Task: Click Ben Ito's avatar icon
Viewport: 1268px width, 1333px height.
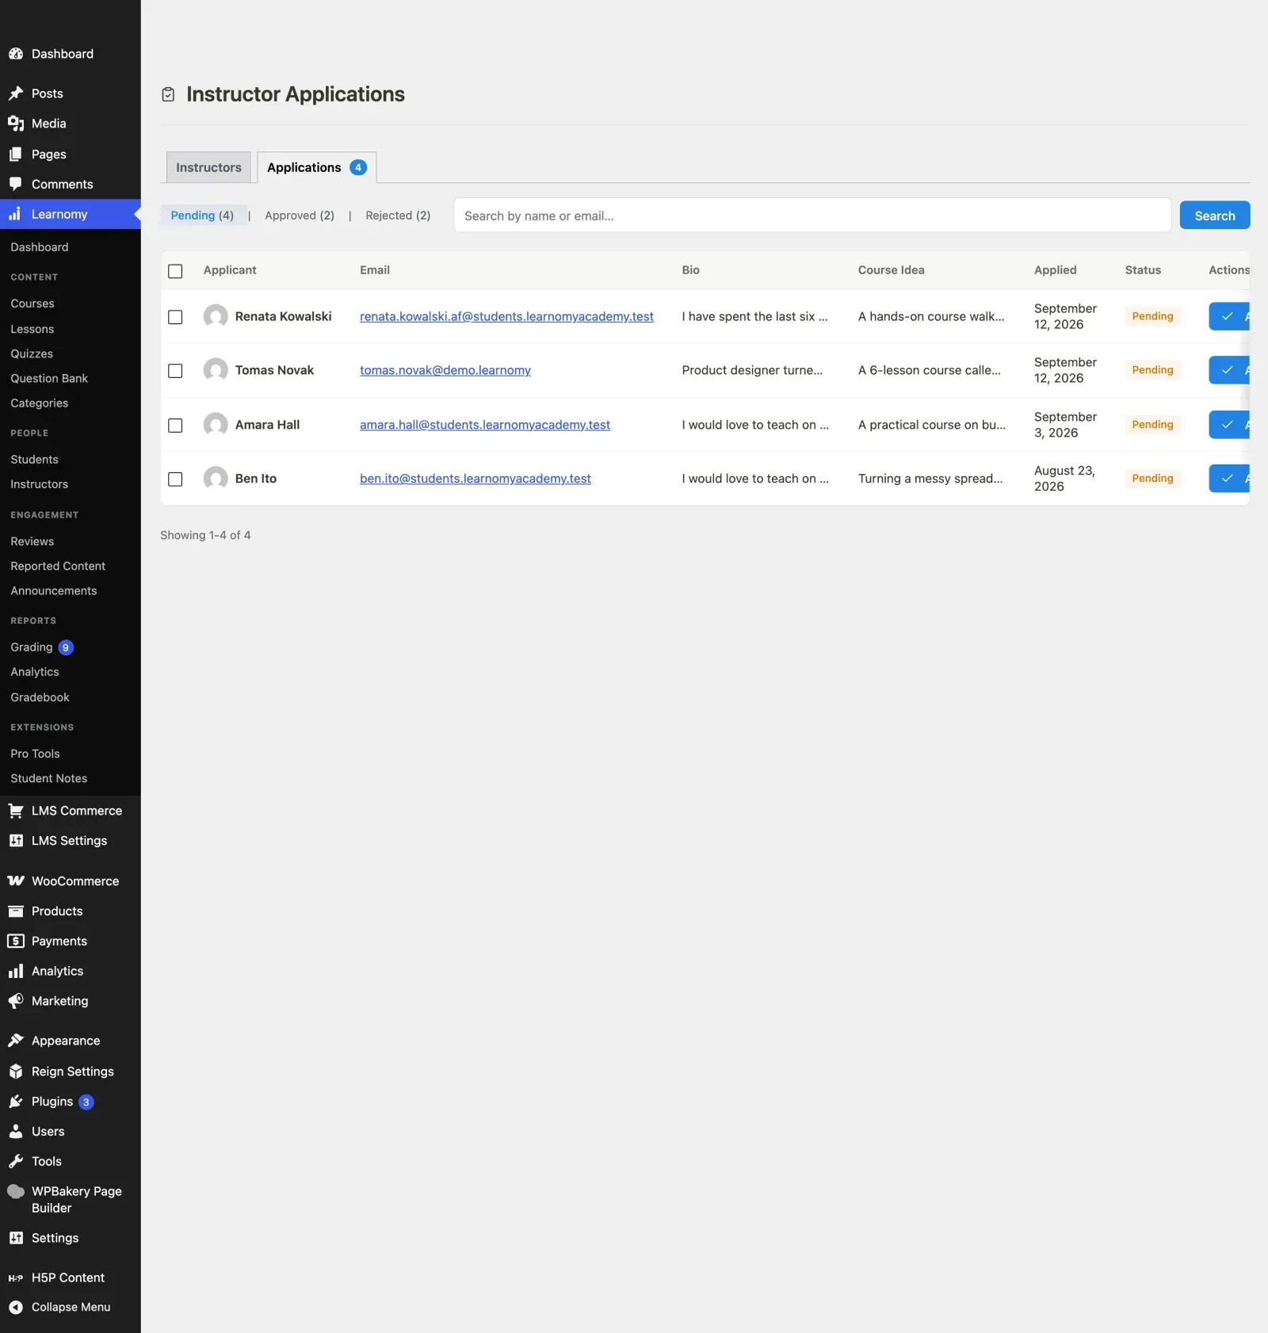Action: pyautogui.click(x=216, y=479)
